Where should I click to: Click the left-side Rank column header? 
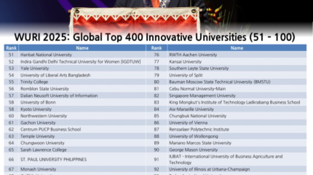pyautogui.click(x=11, y=48)
